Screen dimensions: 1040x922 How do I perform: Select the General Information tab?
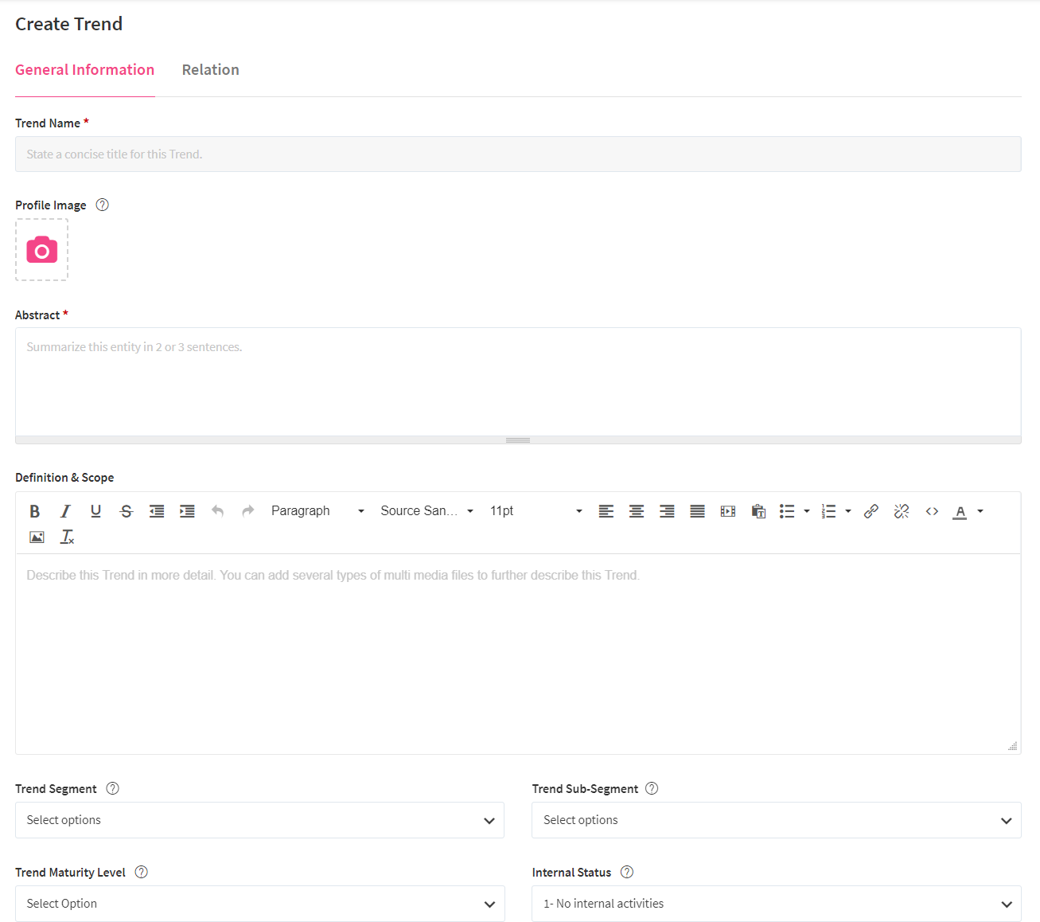pos(84,70)
